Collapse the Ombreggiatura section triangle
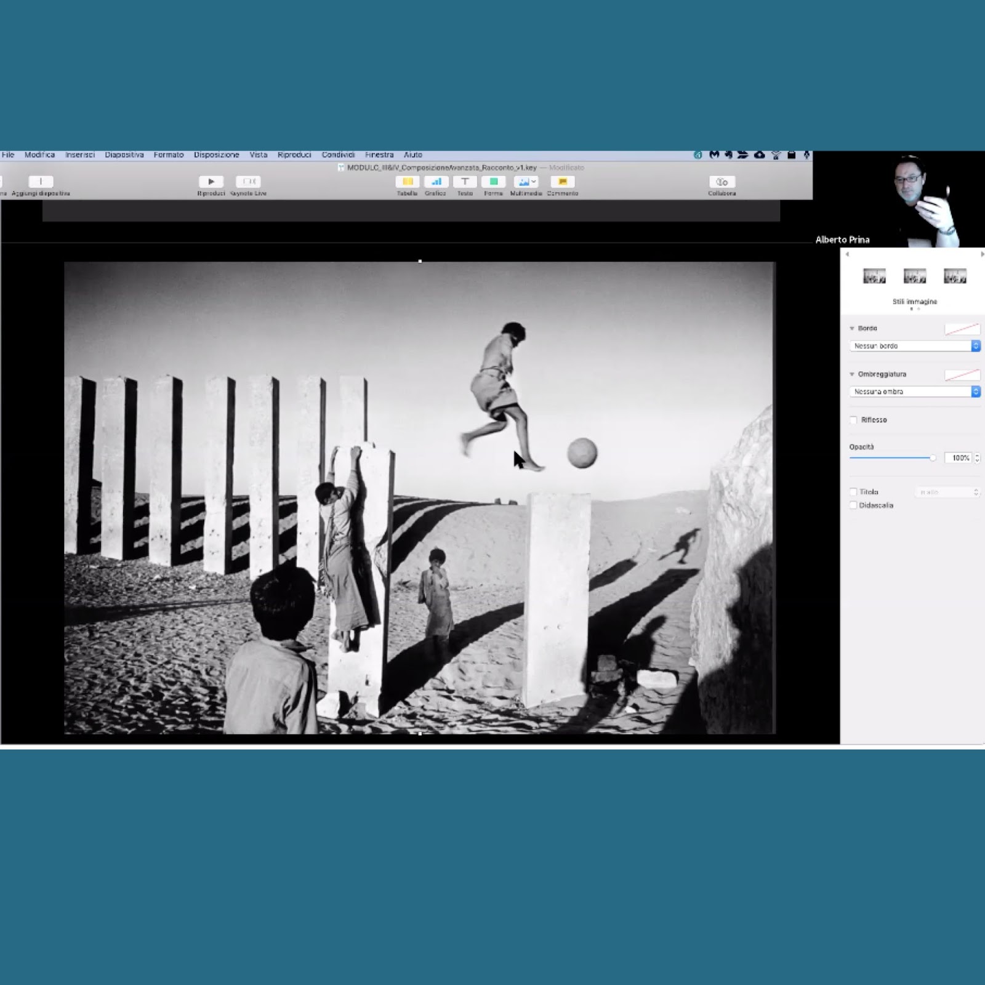Viewport: 985px width, 985px height. tap(852, 374)
